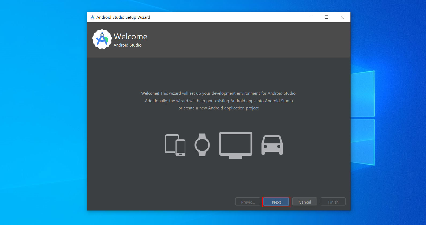Maximize the Setup Wizard window
Screen dimensions: 426x225
tap(327, 17)
